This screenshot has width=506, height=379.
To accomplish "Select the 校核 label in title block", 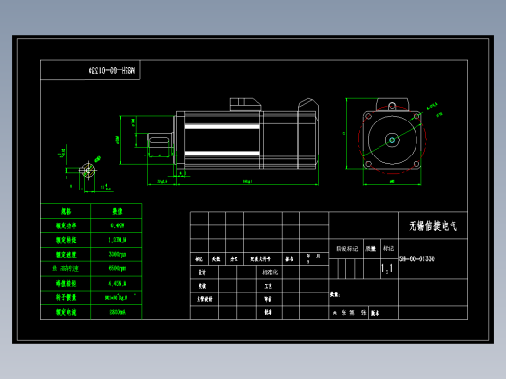I will (x=202, y=286).
